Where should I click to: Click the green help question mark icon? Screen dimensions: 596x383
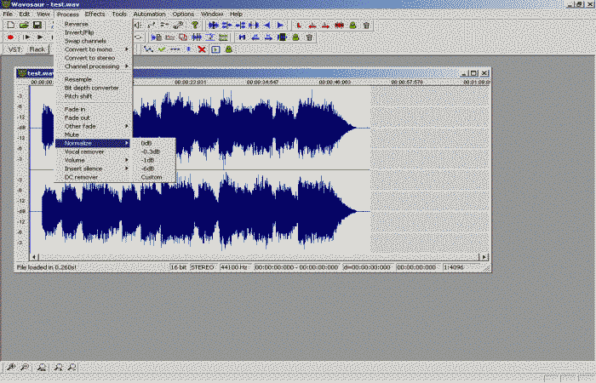[x=194, y=26]
